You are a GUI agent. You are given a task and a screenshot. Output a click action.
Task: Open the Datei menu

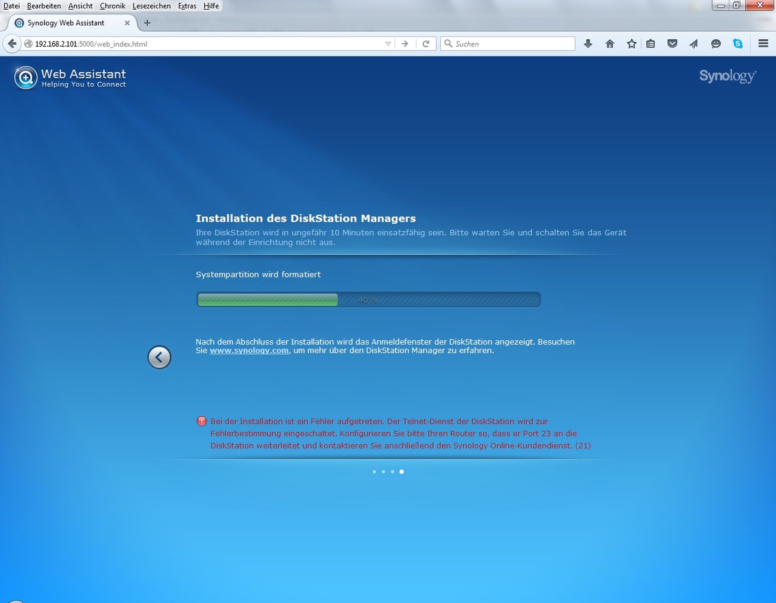11,6
